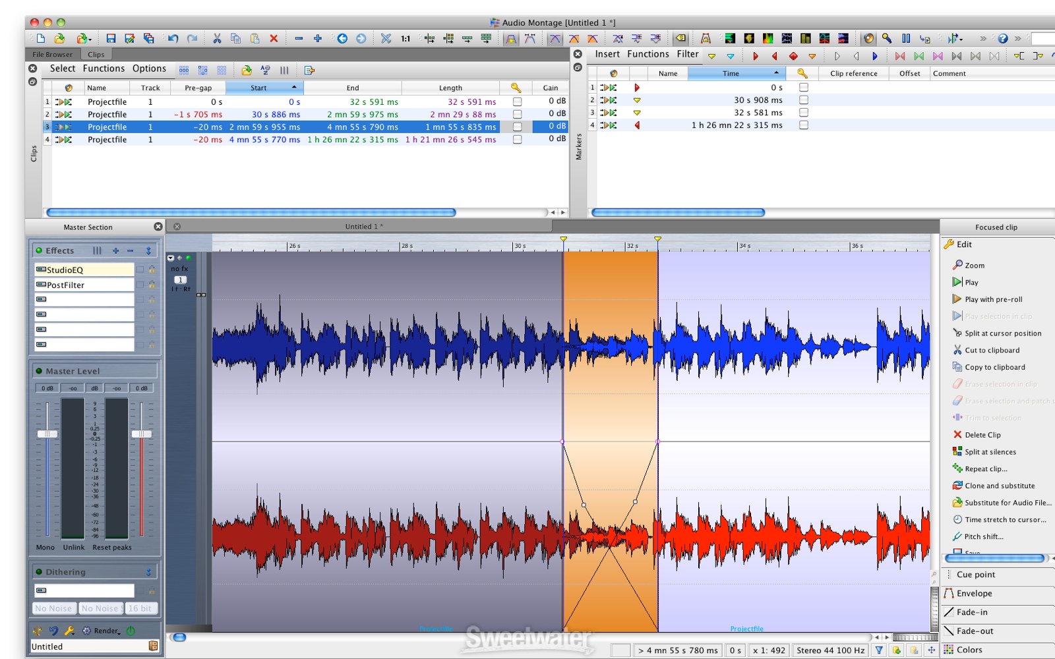Viewport: 1055px width, 659px height.
Task: Click Delete Clip in Focused clip panel
Action: pyautogui.click(x=982, y=435)
